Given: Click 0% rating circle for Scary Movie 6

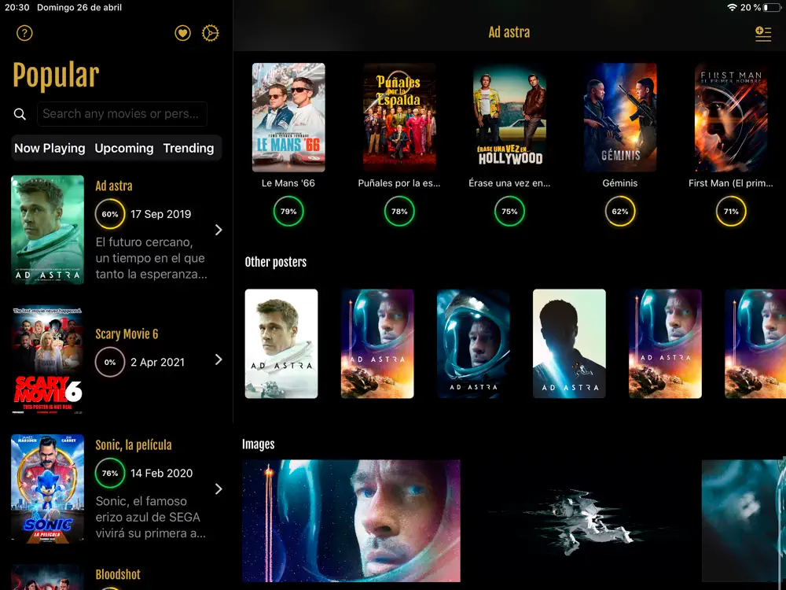Looking at the screenshot, I should [110, 362].
